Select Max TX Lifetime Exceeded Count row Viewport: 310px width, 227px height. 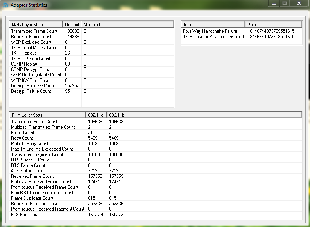click(156, 149)
